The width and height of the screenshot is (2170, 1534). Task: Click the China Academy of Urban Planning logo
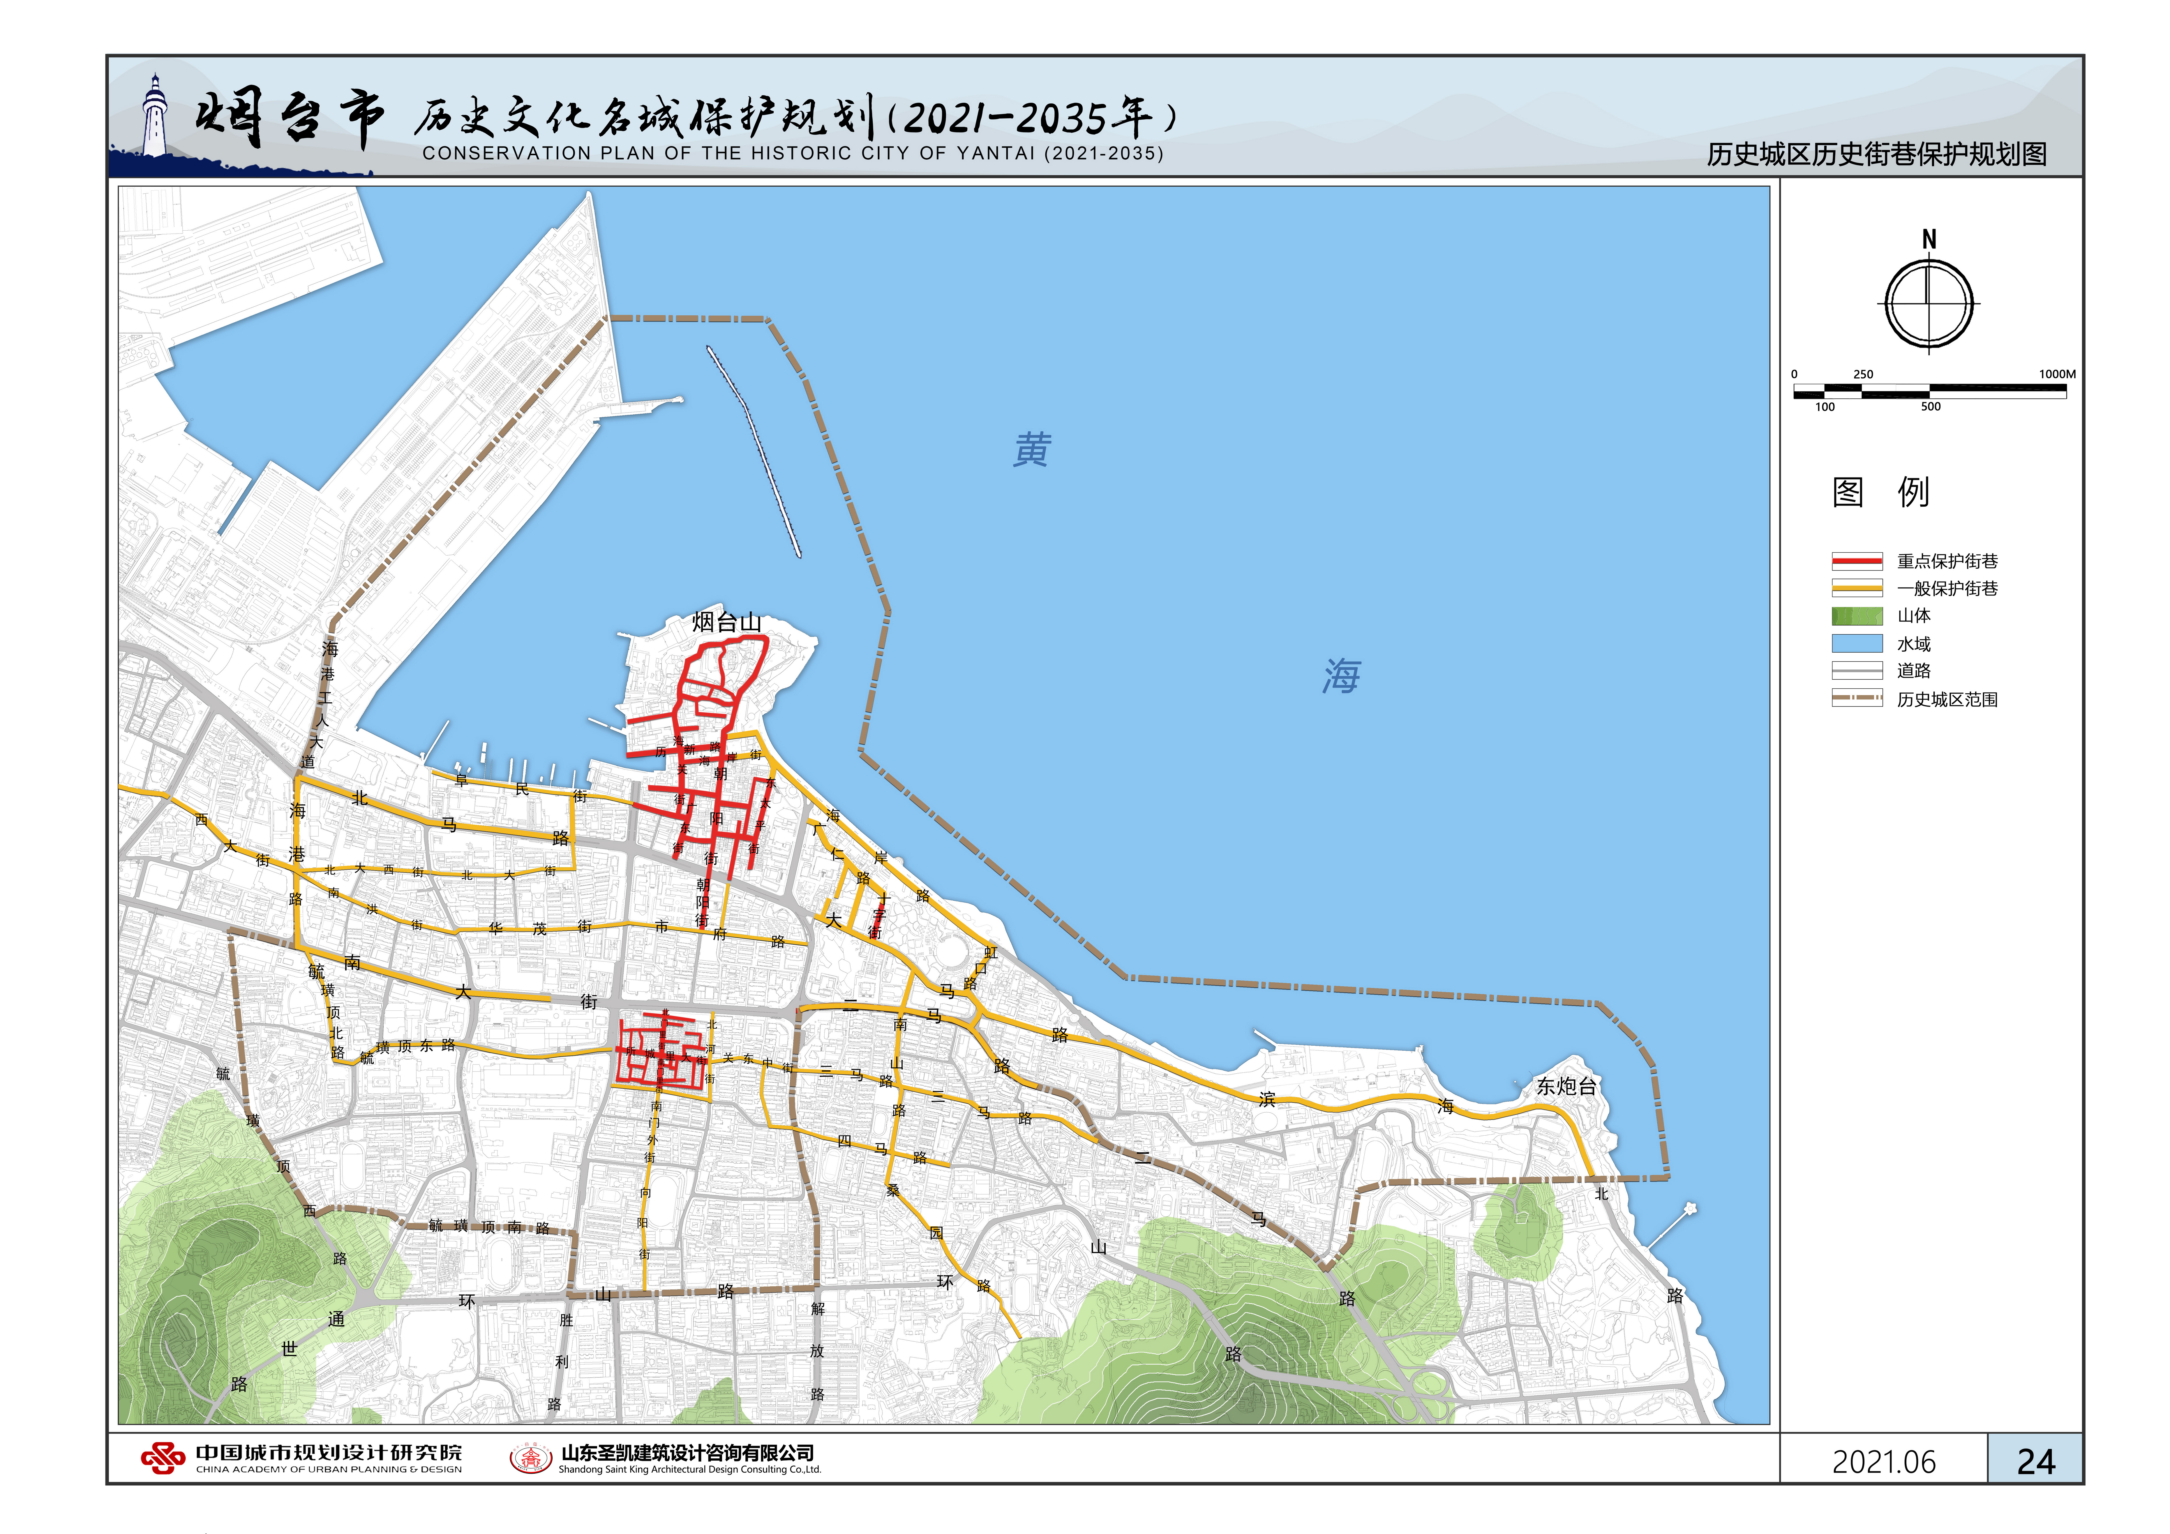[x=163, y=1458]
